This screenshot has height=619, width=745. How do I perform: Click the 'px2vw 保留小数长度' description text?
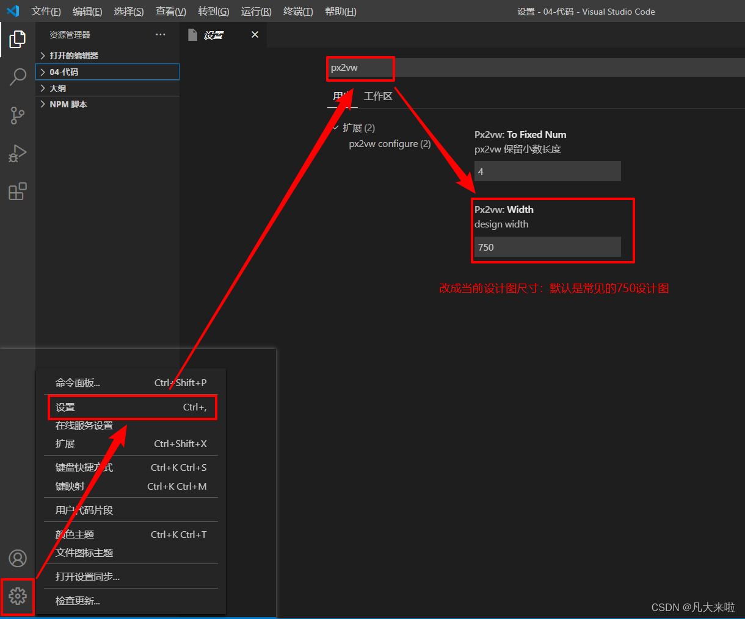(518, 149)
